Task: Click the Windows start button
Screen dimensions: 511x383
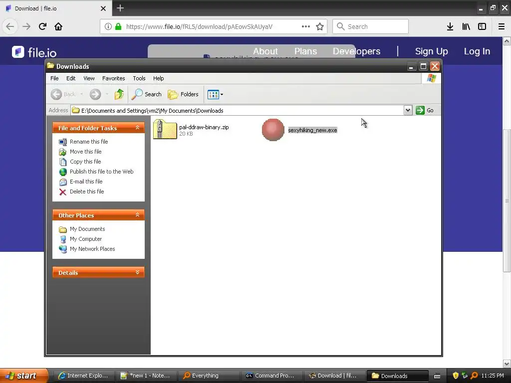Action: 23,376
